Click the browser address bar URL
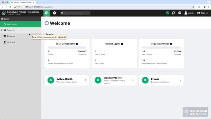This screenshot has height=119, width=211. click(x=39, y=7)
